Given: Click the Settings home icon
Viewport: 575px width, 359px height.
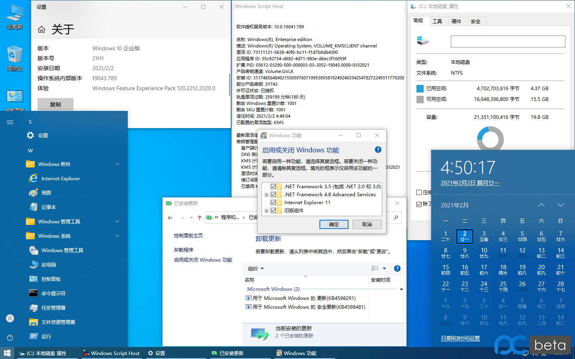Looking at the screenshot, I should tap(42, 30).
